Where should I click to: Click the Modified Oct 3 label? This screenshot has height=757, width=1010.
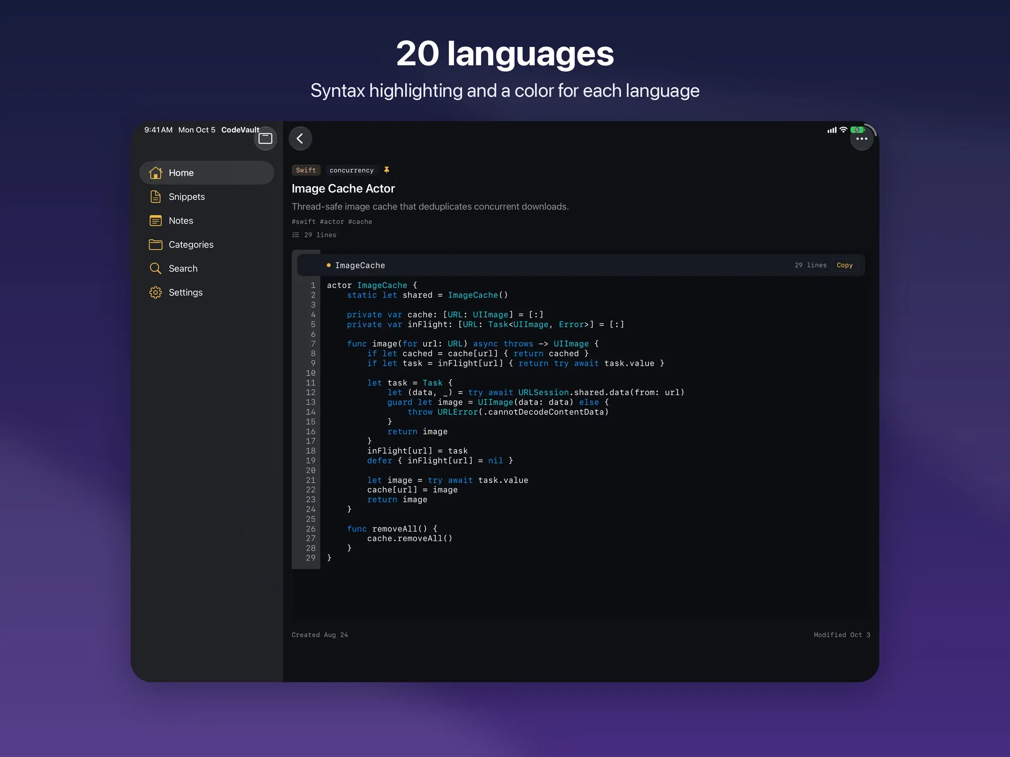tap(842, 635)
